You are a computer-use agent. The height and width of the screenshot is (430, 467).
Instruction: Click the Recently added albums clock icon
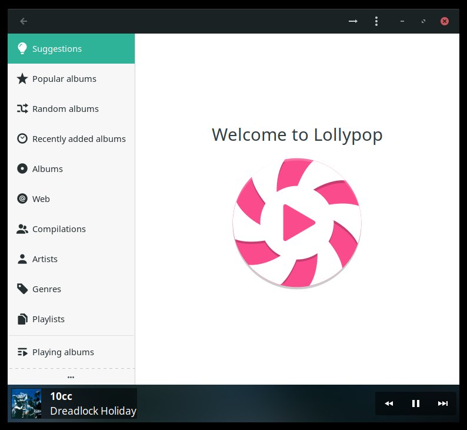[22, 139]
